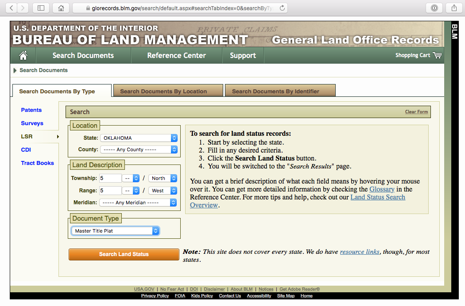Open DOI footer link
The image size is (465, 306).
pos(194,289)
